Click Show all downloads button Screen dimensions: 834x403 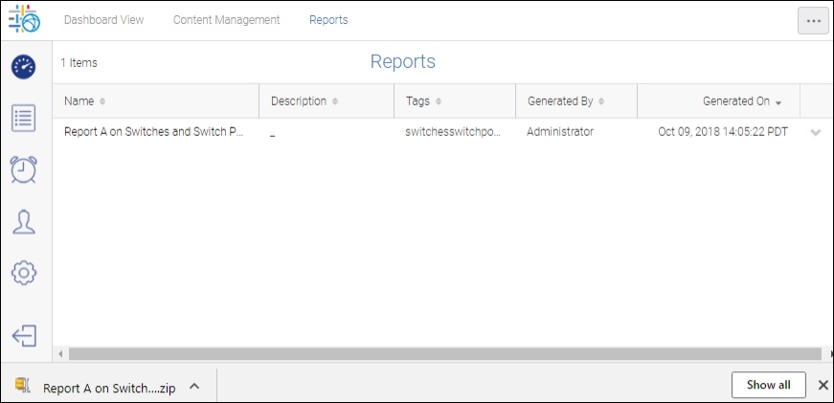[x=768, y=385]
